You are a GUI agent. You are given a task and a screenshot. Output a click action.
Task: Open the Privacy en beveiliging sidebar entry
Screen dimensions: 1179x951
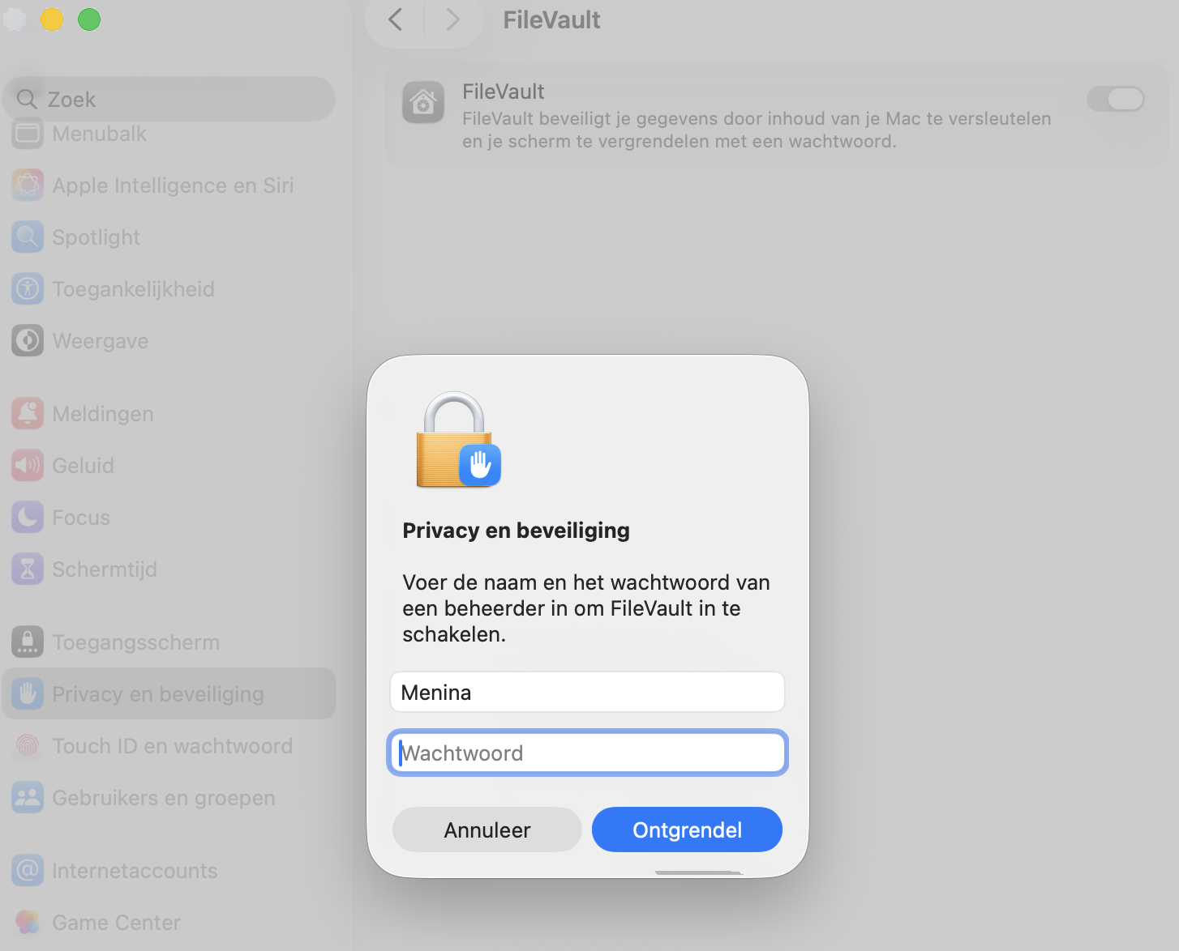[158, 693]
